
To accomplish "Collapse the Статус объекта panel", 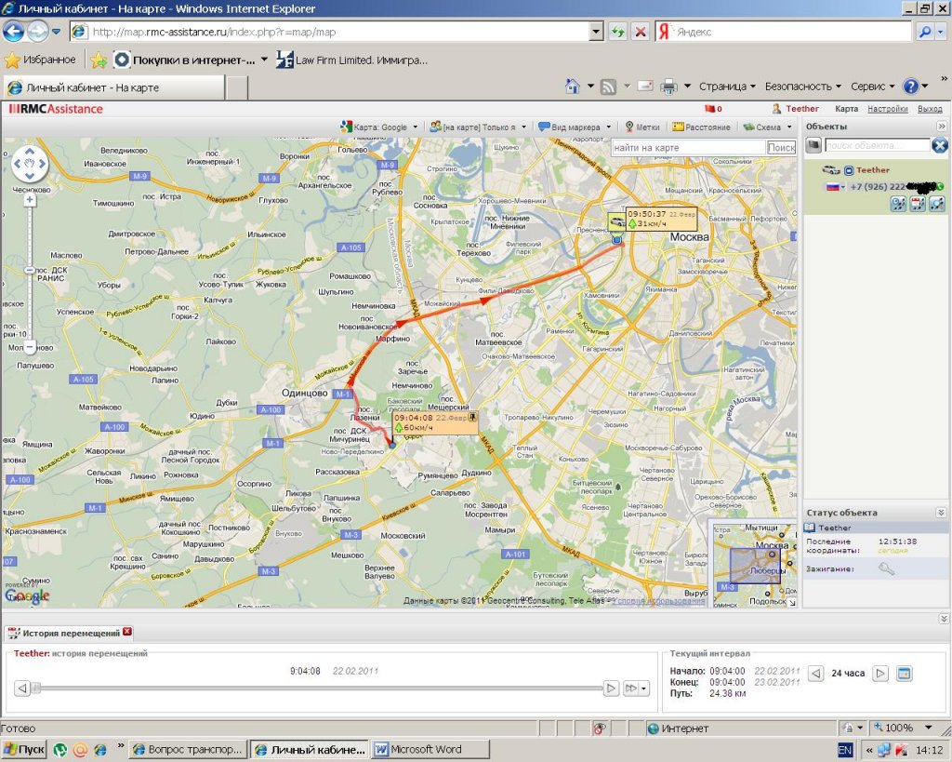I will (941, 513).
